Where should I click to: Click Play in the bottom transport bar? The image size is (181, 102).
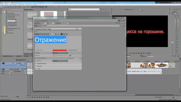pyautogui.click(x=35, y=97)
